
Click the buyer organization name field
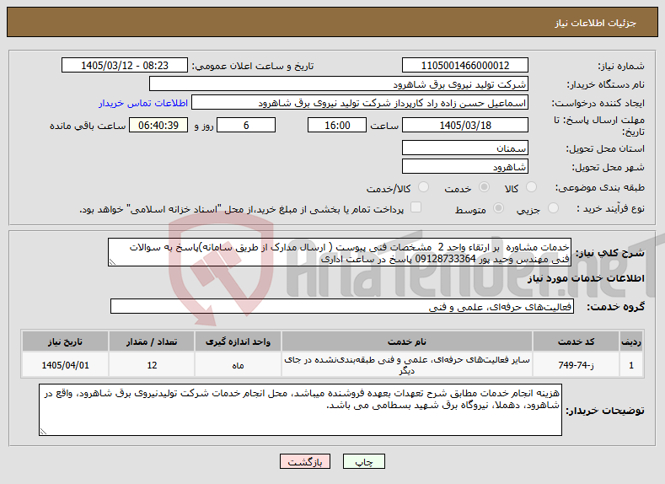[x=339, y=84]
